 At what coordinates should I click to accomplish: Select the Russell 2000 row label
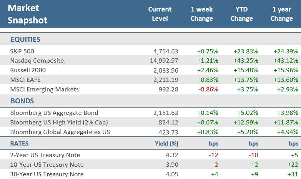pos(28,70)
